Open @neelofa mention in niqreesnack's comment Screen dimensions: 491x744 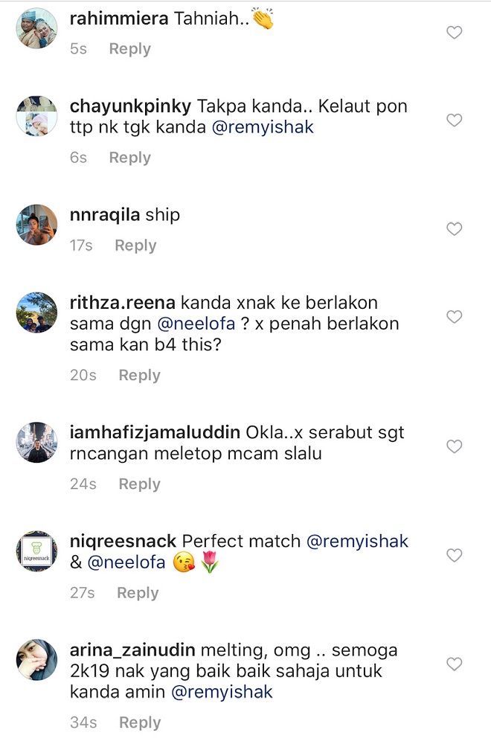(x=126, y=563)
